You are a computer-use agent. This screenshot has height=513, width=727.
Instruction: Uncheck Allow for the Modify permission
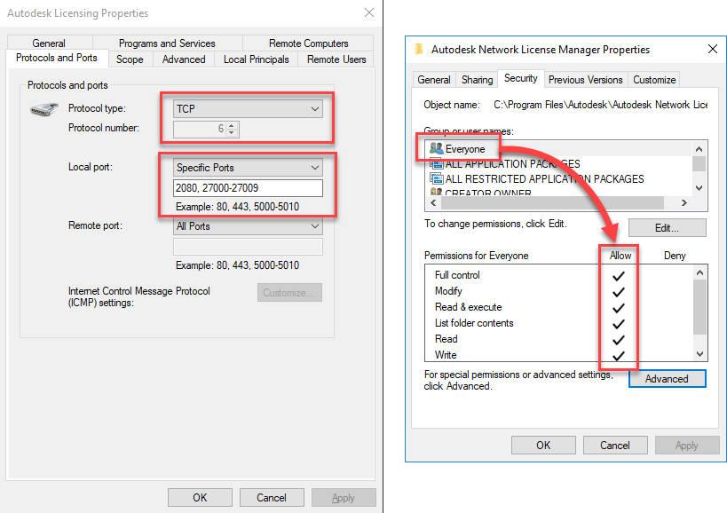tap(619, 291)
